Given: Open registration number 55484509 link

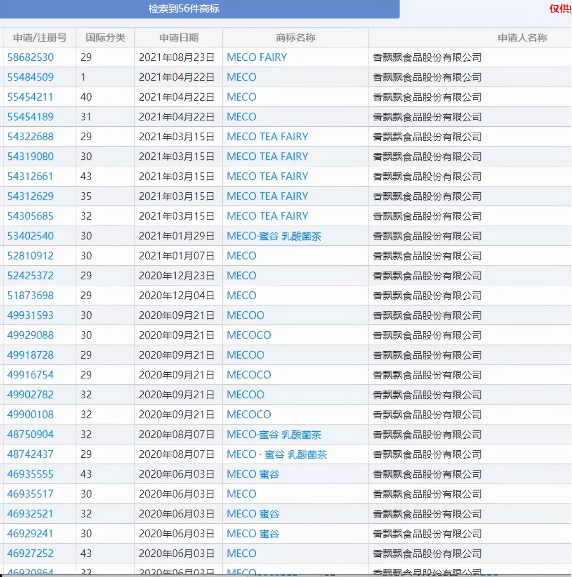Looking at the screenshot, I should (x=31, y=77).
